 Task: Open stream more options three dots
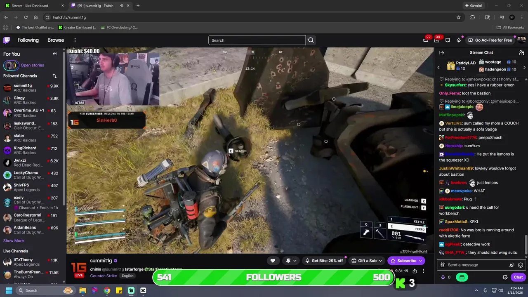tap(423, 271)
